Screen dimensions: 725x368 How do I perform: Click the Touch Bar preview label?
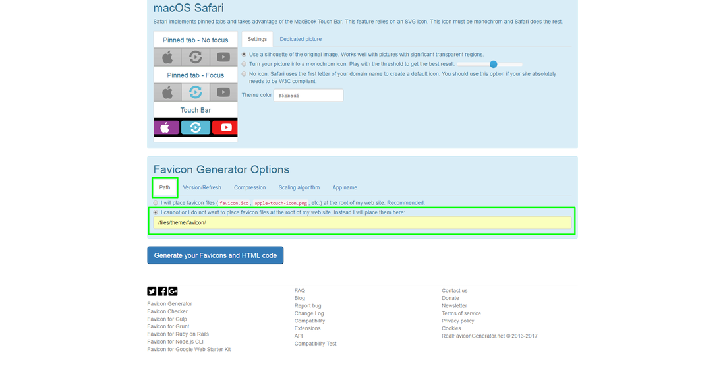tap(196, 111)
